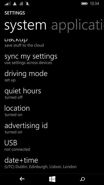Tap the back arrow navigation button
The height and width of the screenshot is (185, 104).
[22, 179]
